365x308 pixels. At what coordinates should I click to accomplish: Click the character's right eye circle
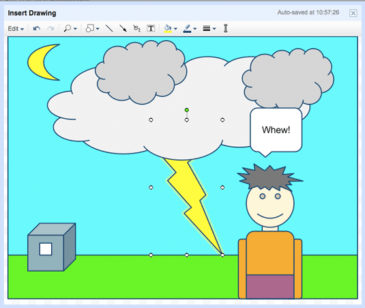click(x=278, y=197)
